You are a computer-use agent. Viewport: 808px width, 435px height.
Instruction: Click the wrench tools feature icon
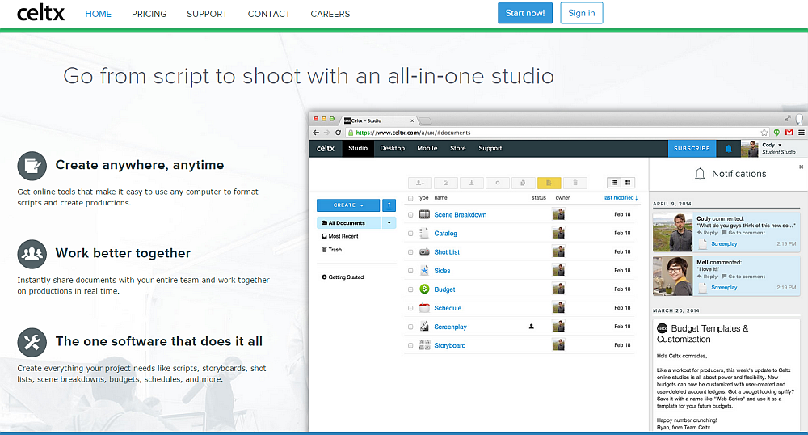(x=32, y=343)
